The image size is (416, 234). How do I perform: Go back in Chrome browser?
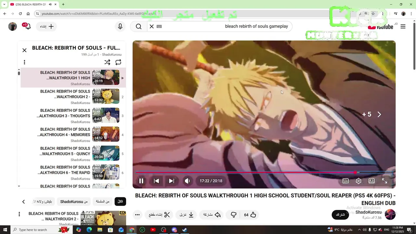coord(5,14)
